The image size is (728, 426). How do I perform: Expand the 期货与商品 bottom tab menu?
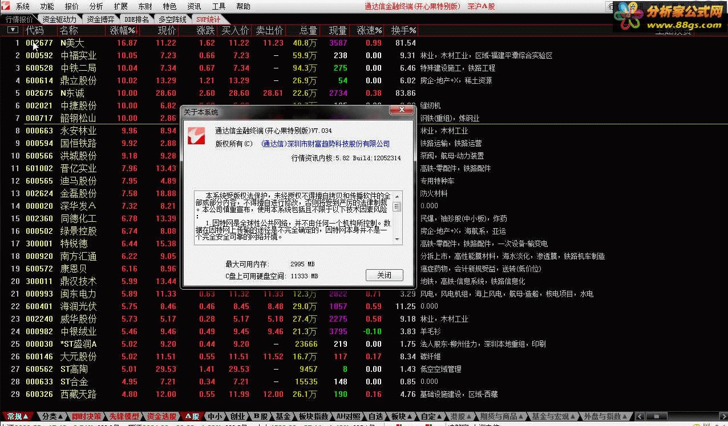click(501, 416)
